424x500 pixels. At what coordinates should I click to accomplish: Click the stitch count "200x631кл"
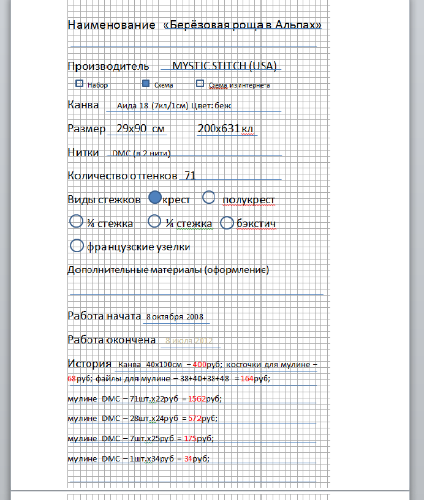[225, 129]
